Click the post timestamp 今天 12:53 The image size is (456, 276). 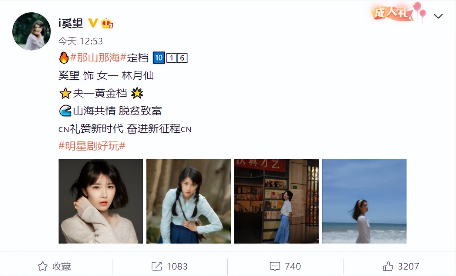coord(80,41)
